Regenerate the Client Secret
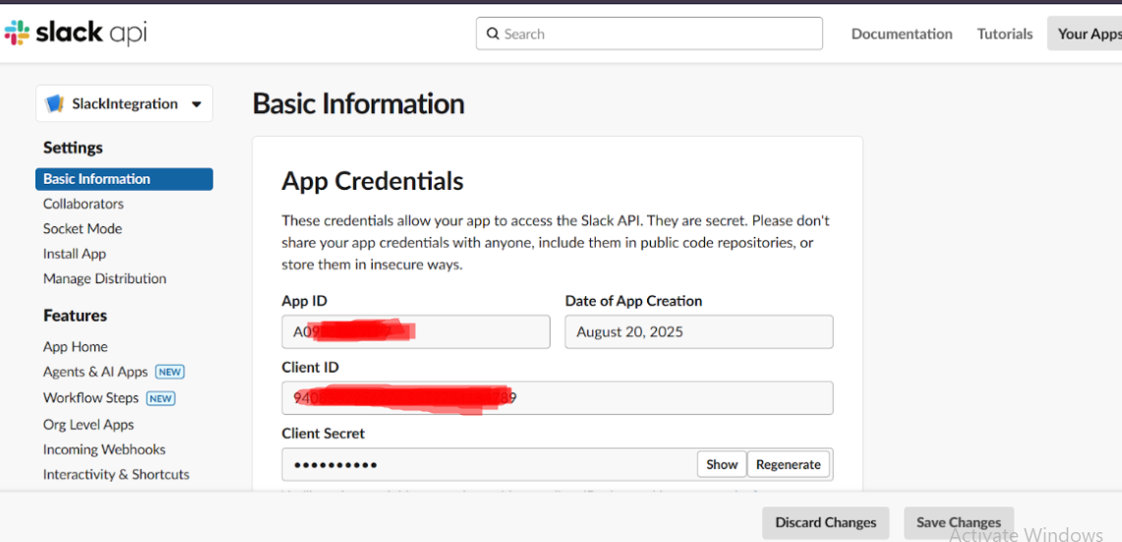Screen dimensions: 1122x542 pyautogui.click(x=789, y=464)
